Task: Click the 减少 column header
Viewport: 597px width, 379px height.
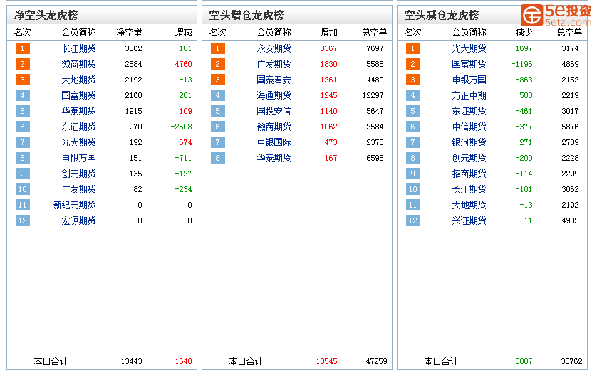Action: pos(524,32)
